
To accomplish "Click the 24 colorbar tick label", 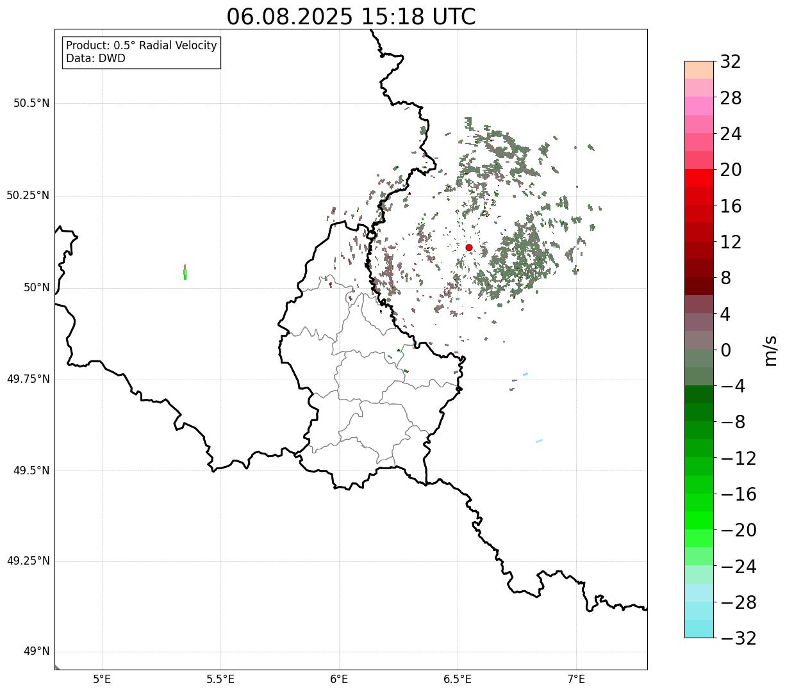I will [x=731, y=134].
